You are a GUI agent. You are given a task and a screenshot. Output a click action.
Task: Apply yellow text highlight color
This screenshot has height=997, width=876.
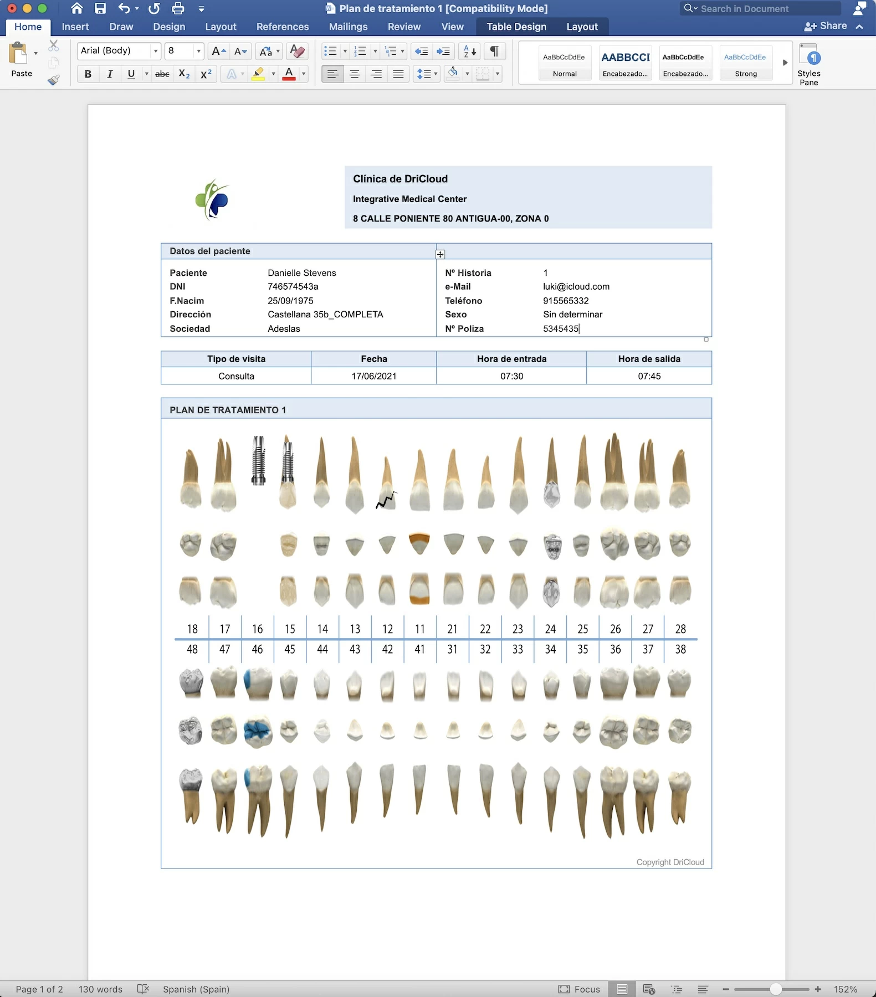point(258,74)
